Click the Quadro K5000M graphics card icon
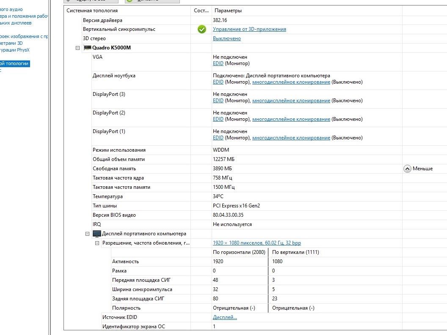Screen dimensions: 447x335 (87, 48)
